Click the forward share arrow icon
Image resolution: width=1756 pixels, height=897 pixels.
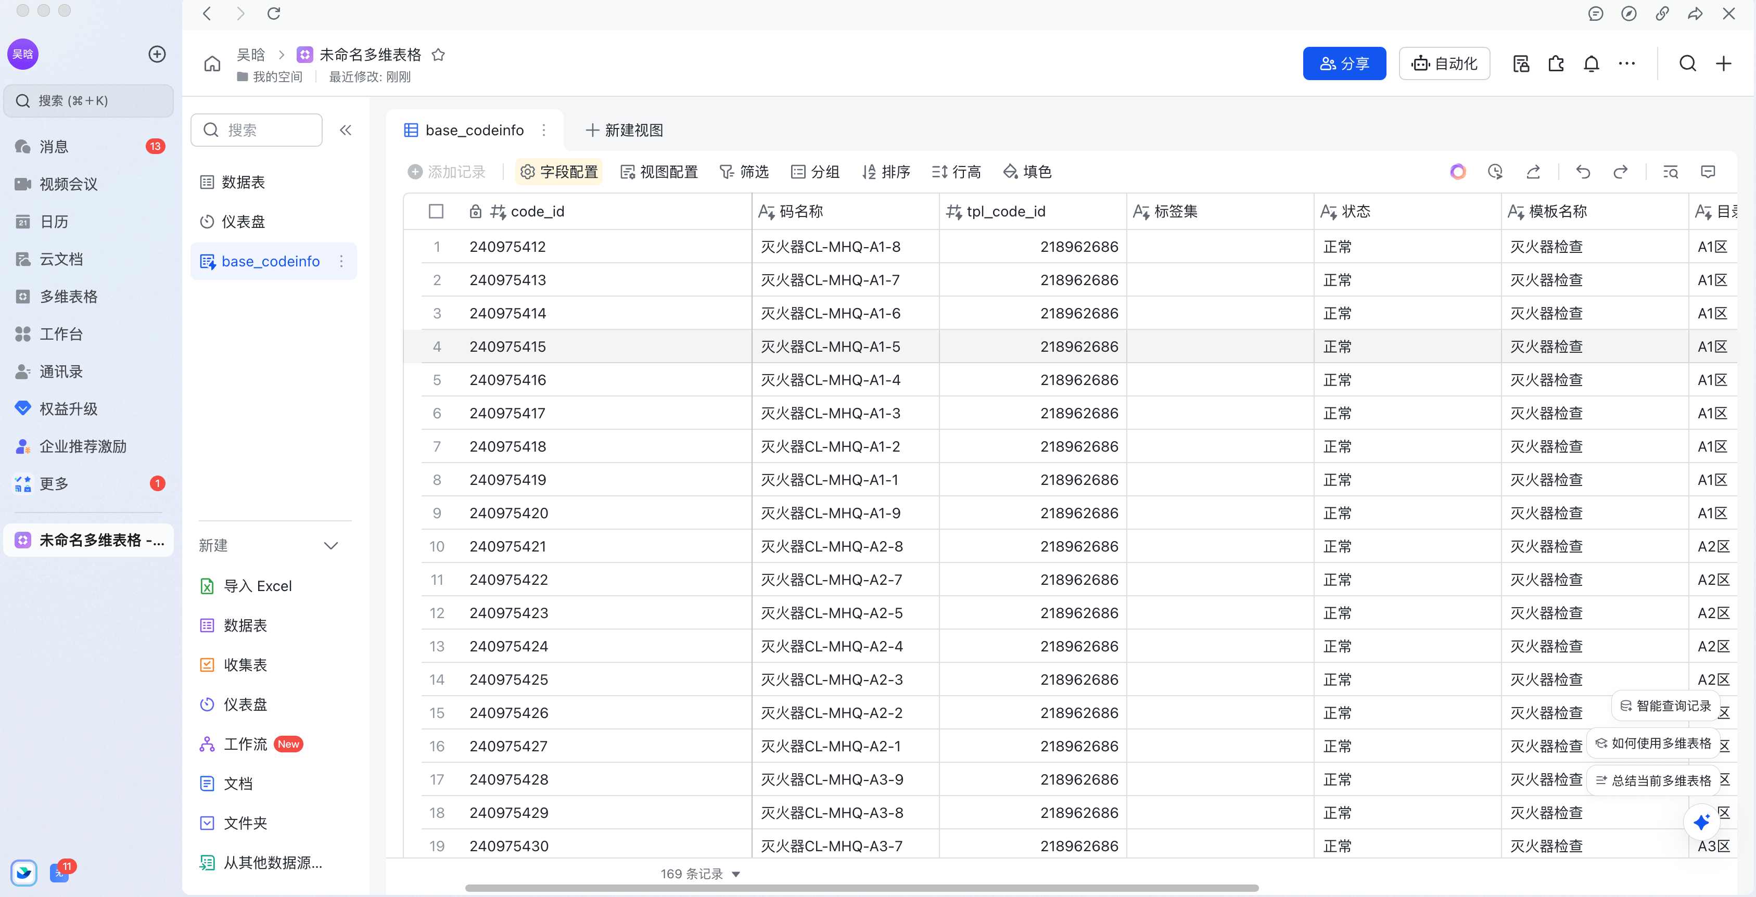coord(1695,14)
